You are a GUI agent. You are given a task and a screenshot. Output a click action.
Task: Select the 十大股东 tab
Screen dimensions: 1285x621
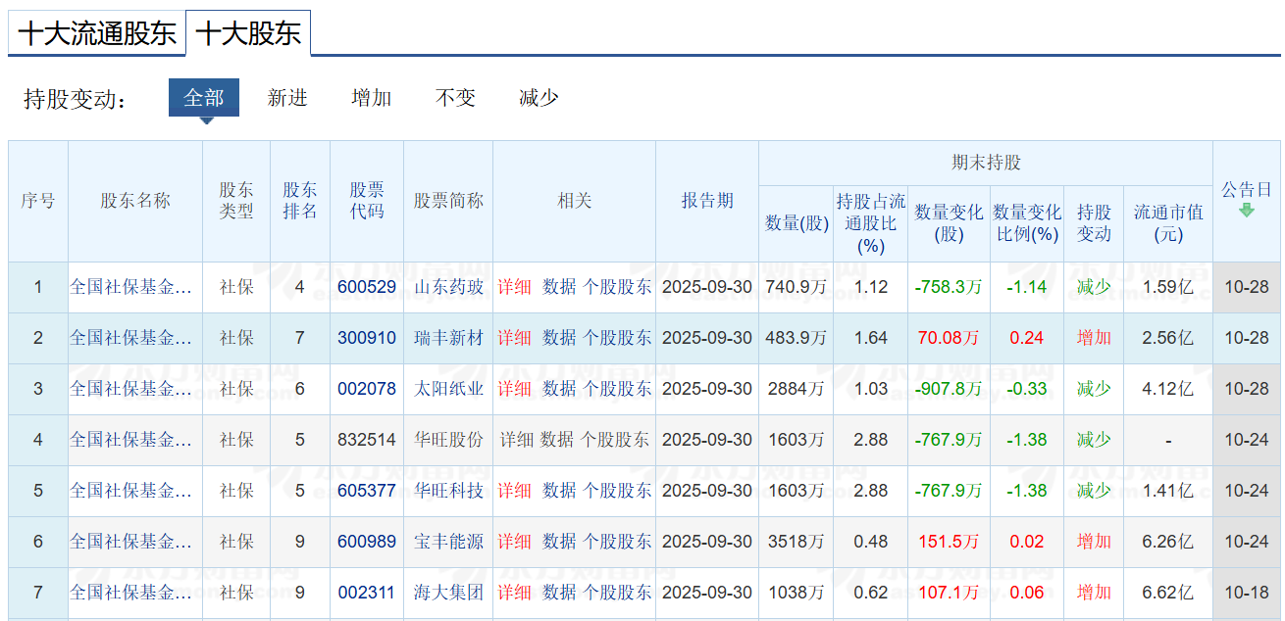[x=248, y=33]
